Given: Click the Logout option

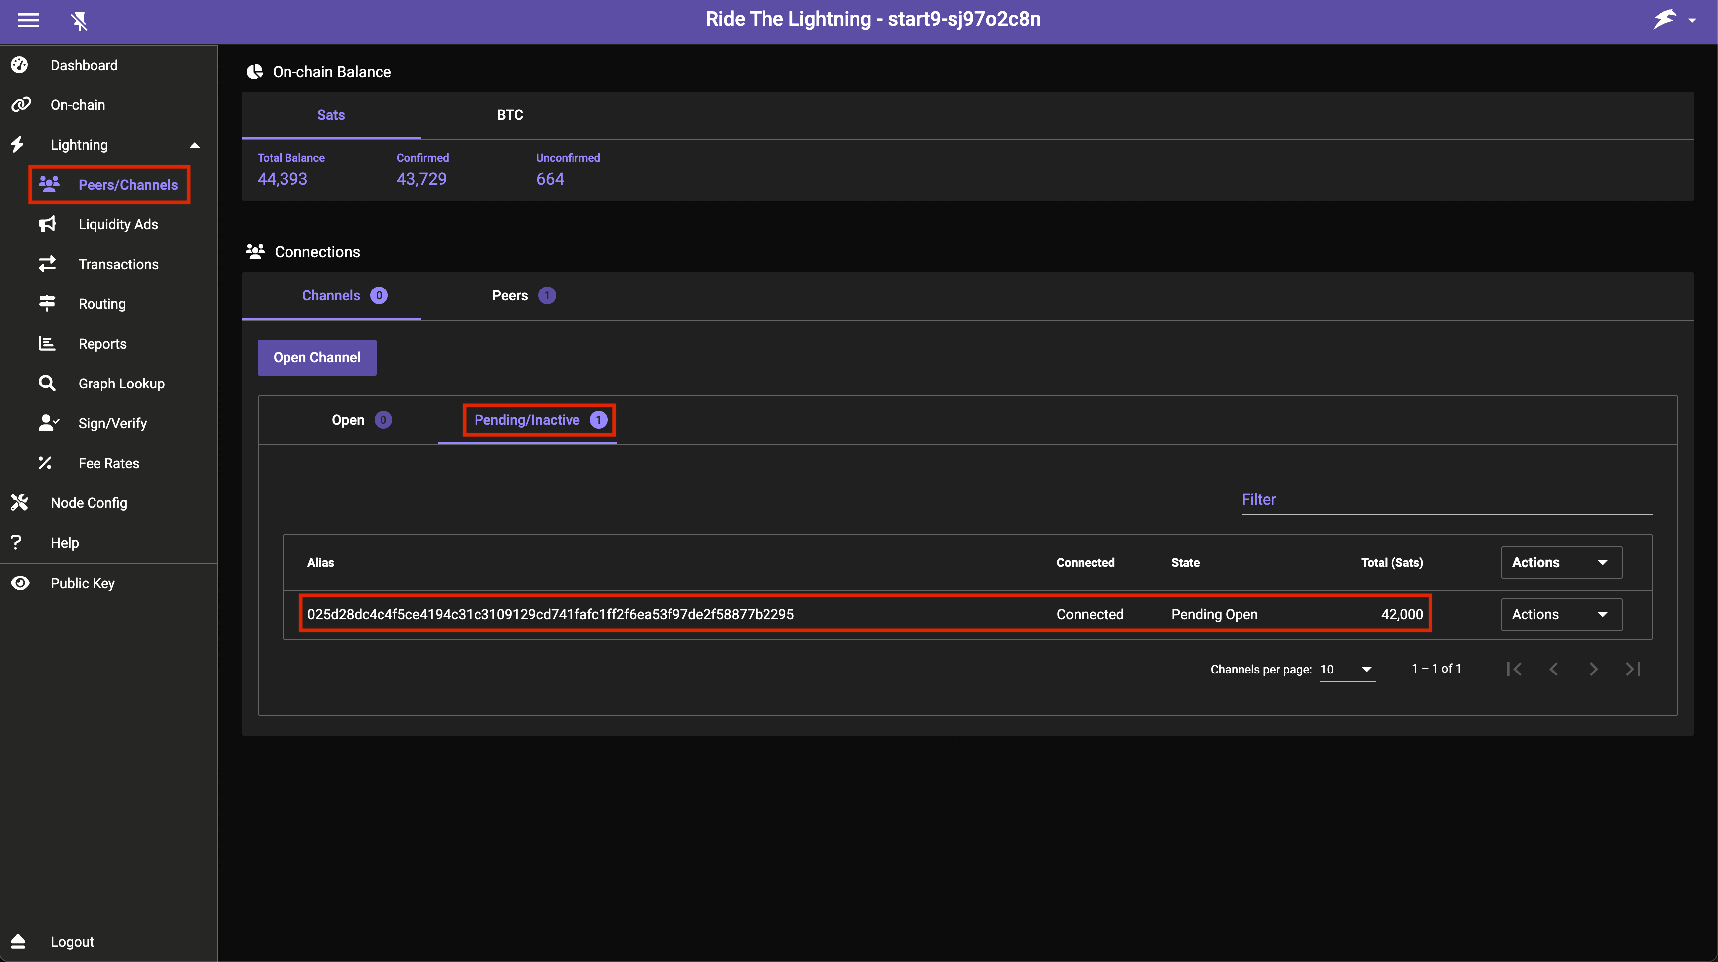Looking at the screenshot, I should click(71, 941).
